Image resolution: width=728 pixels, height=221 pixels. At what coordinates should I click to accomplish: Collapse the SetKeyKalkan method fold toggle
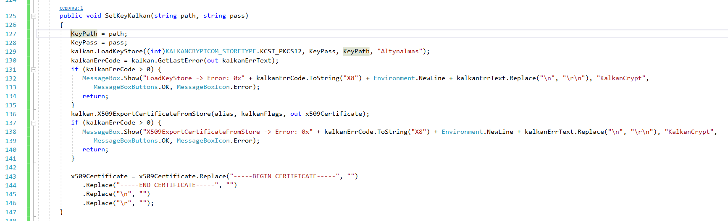point(34,16)
